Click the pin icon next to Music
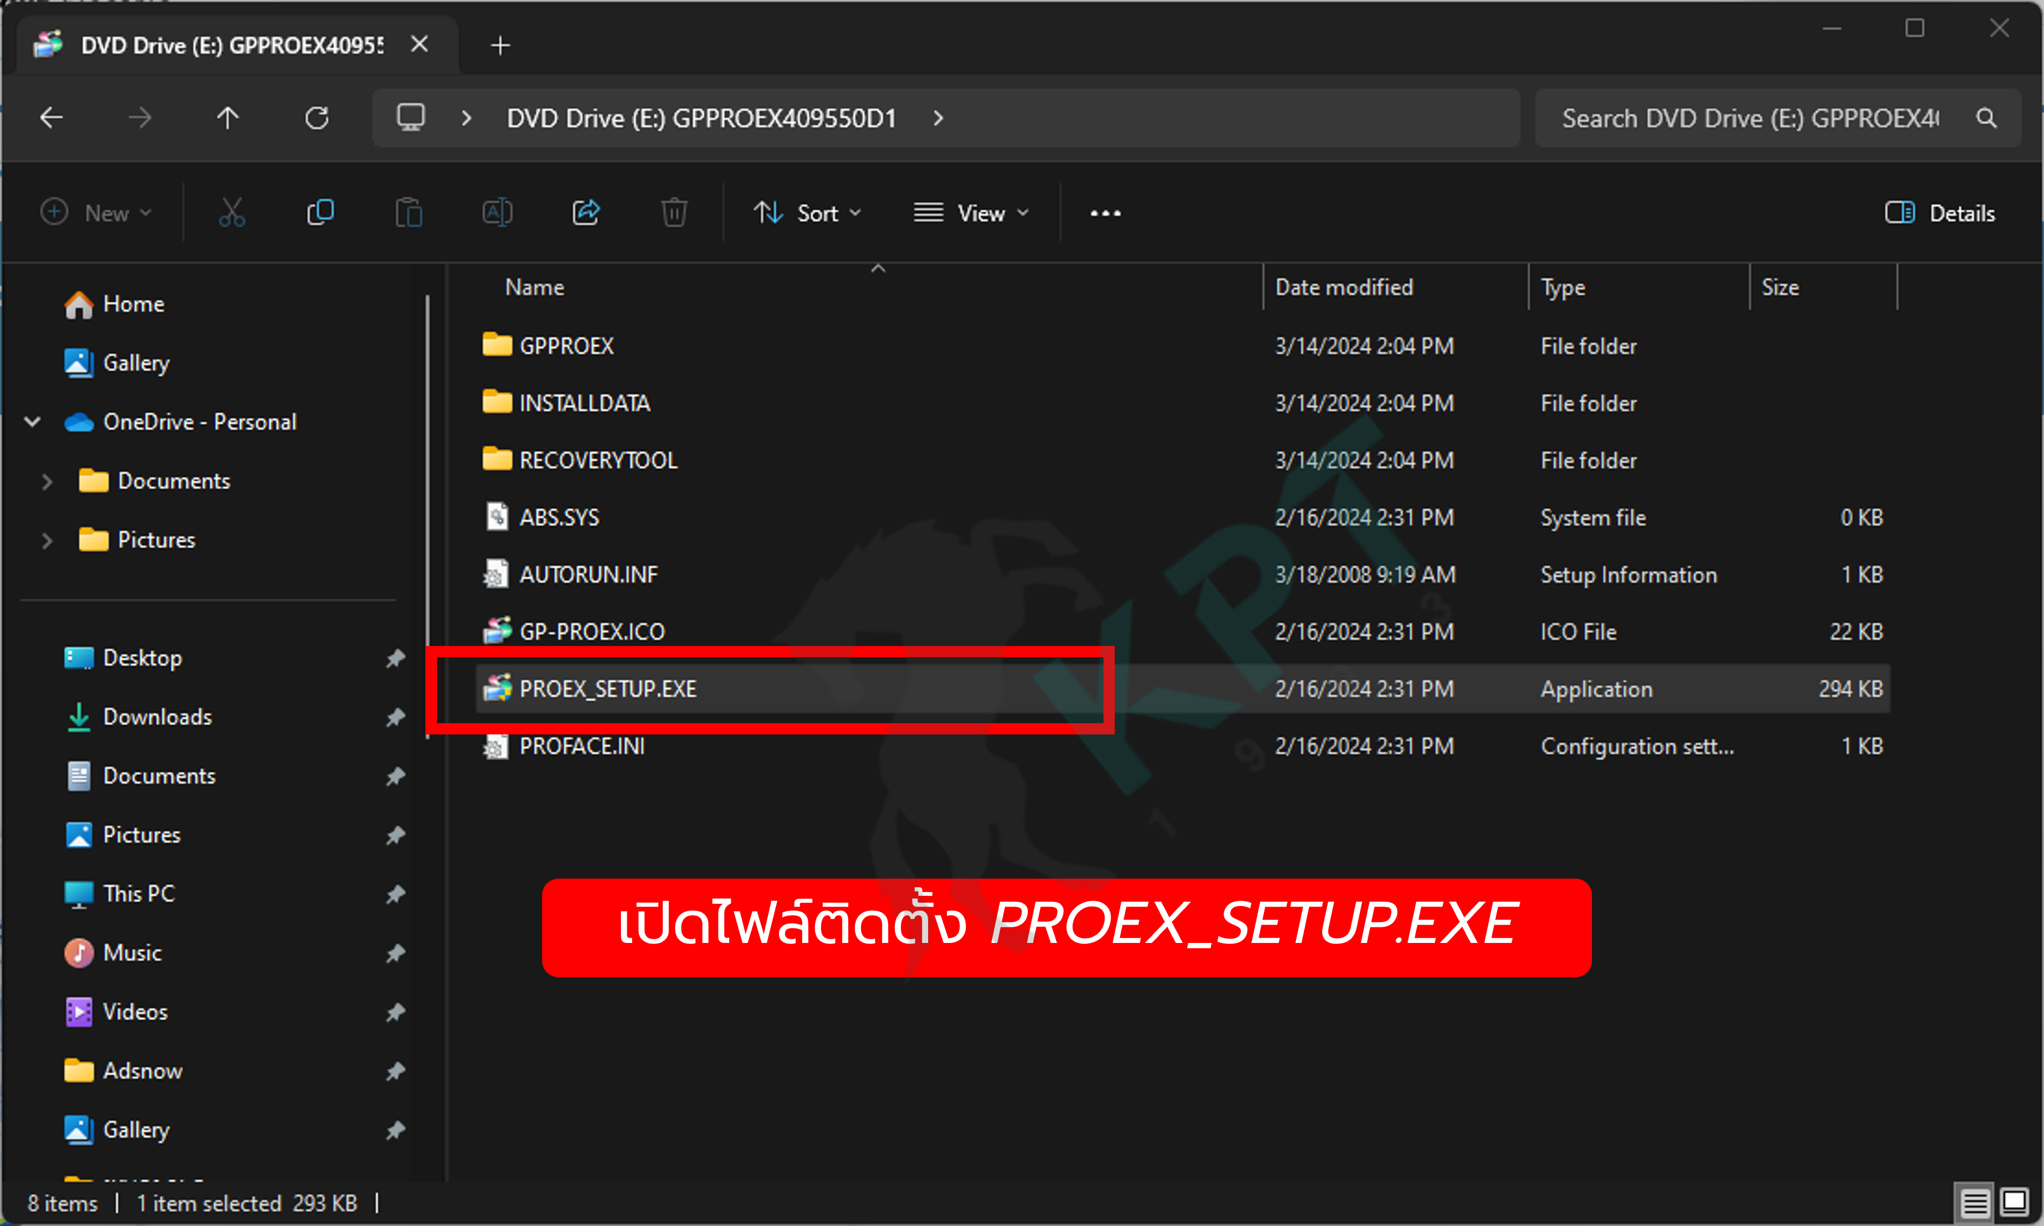This screenshot has width=2044, height=1226. (396, 953)
